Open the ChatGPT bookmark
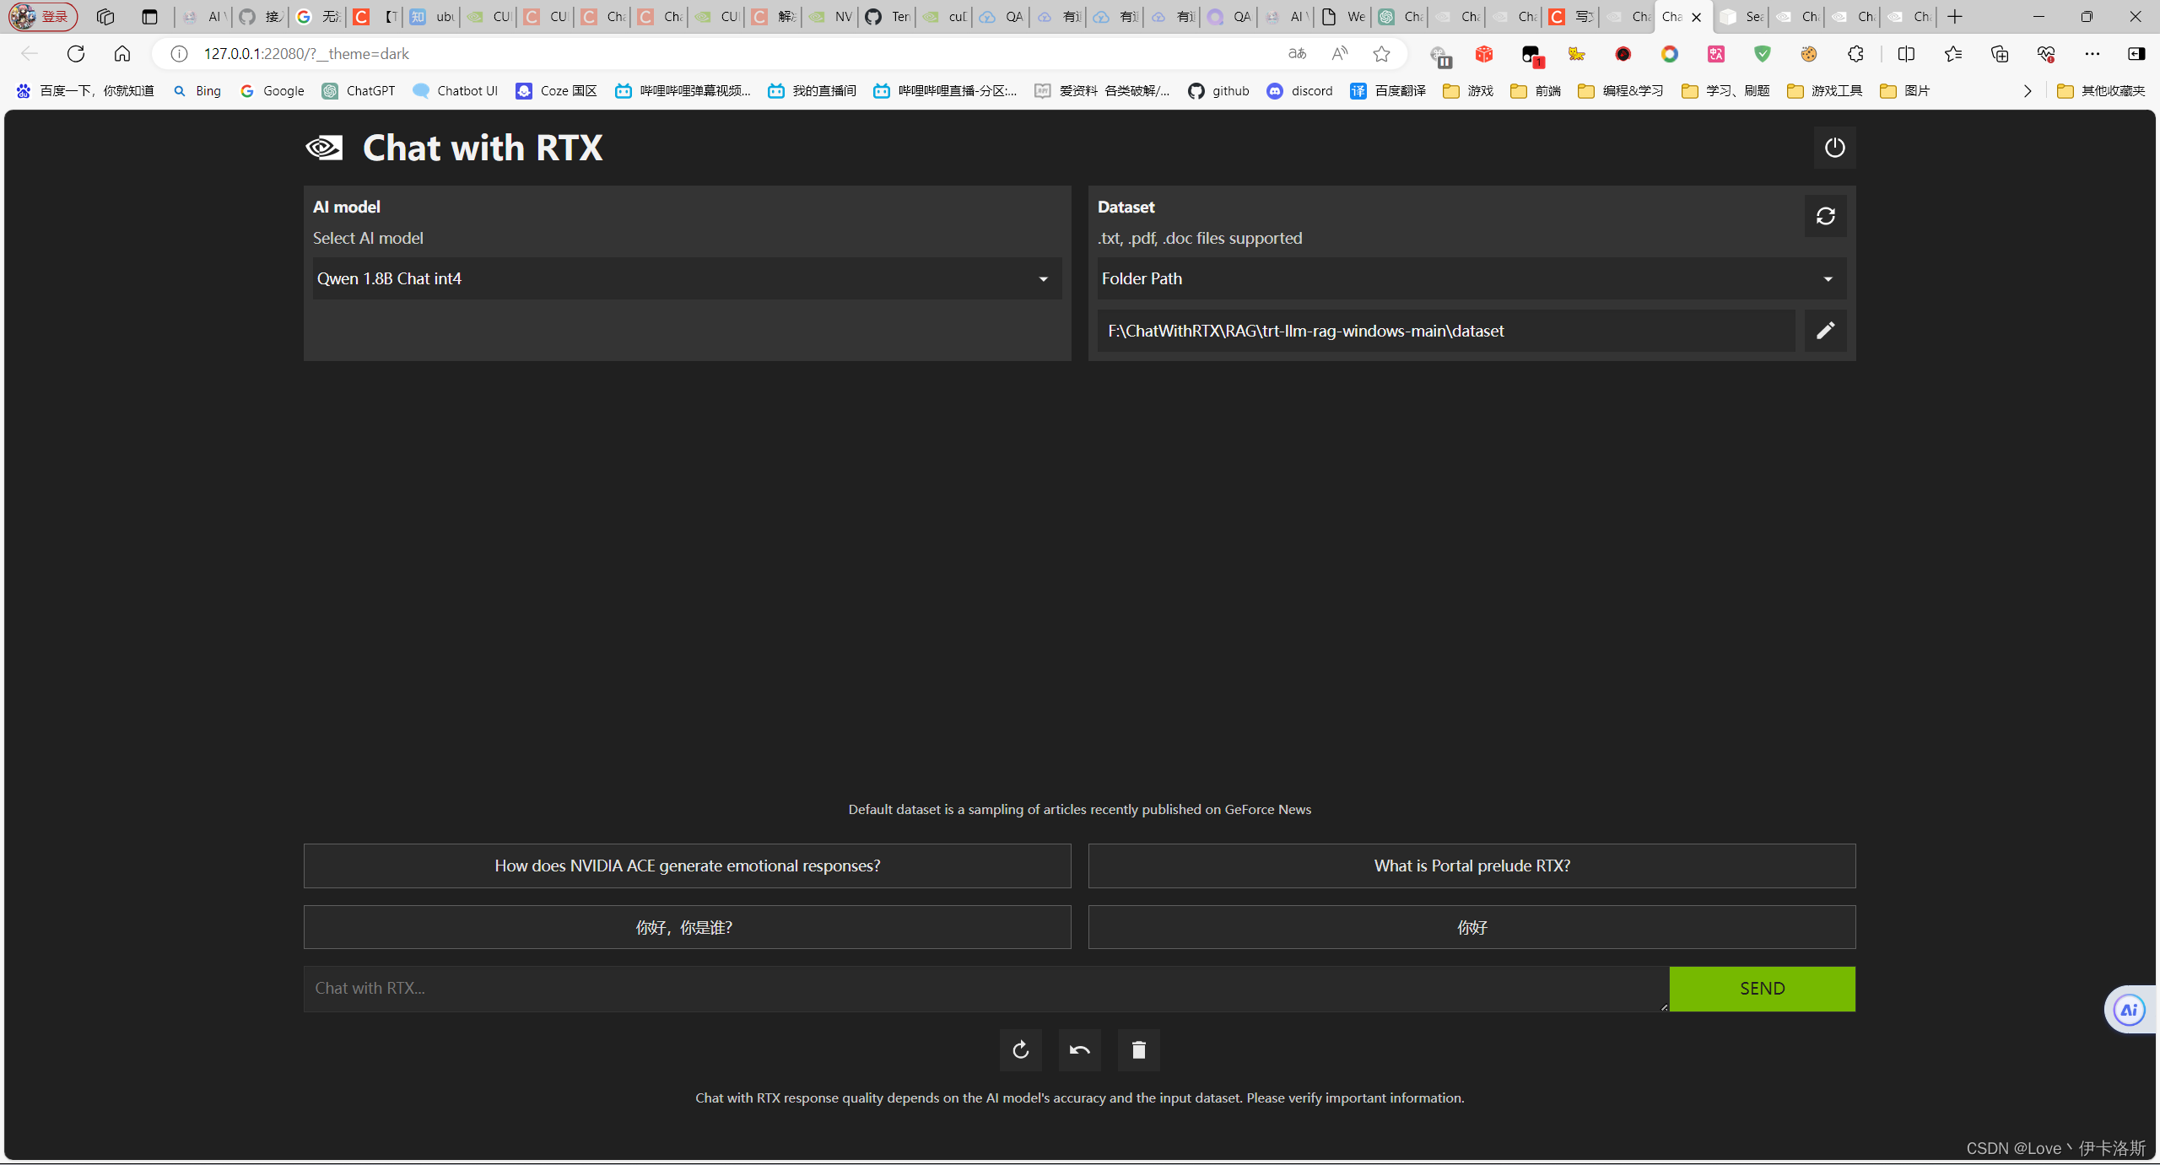 [359, 91]
